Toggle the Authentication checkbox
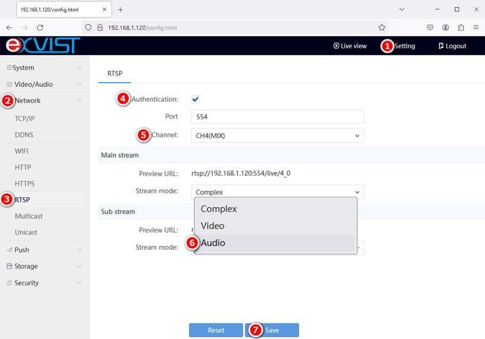This screenshot has height=339, width=485. tap(195, 99)
